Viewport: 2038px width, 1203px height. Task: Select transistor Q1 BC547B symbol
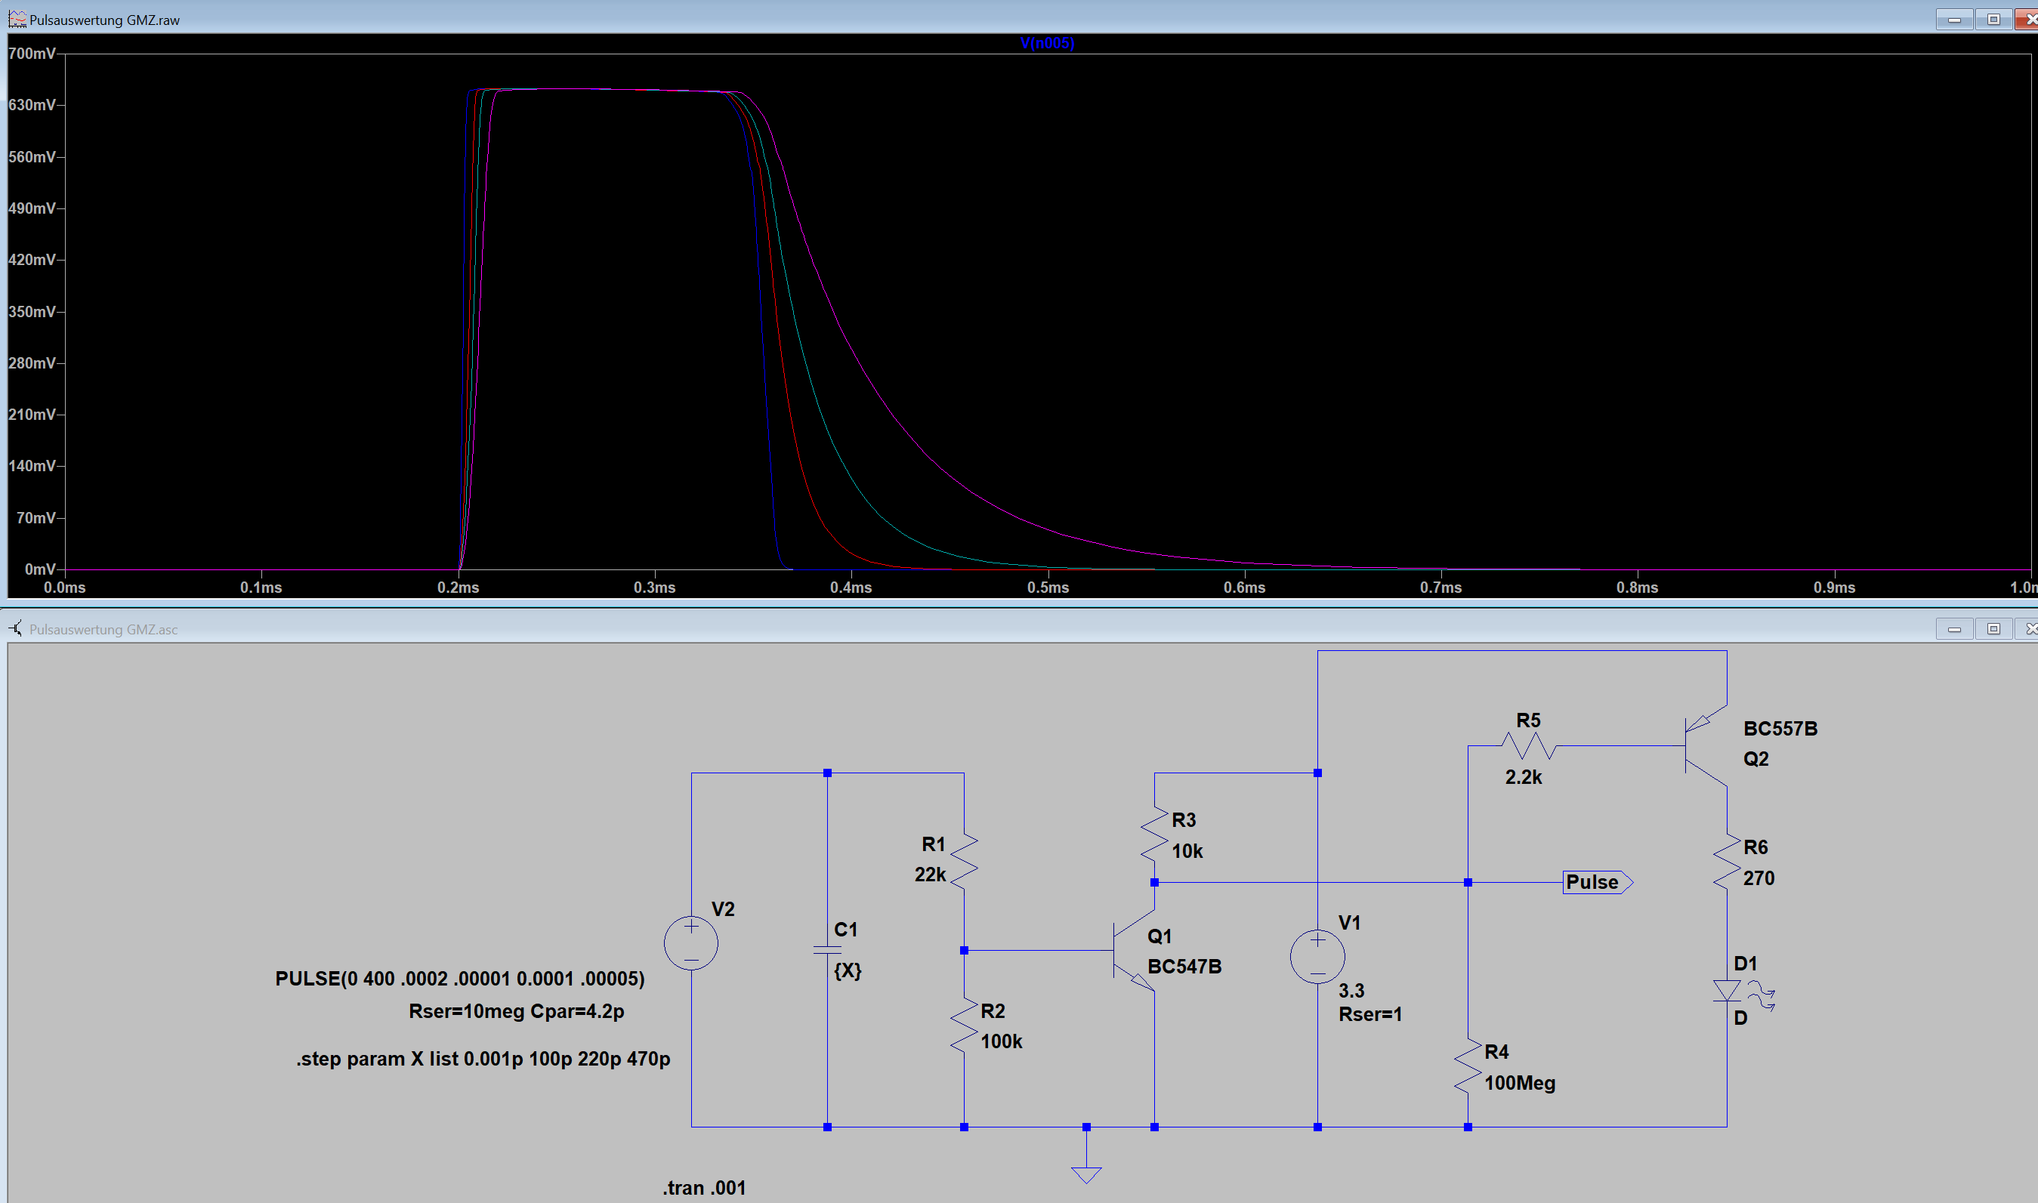pyautogui.click(x=1135, y=950)
